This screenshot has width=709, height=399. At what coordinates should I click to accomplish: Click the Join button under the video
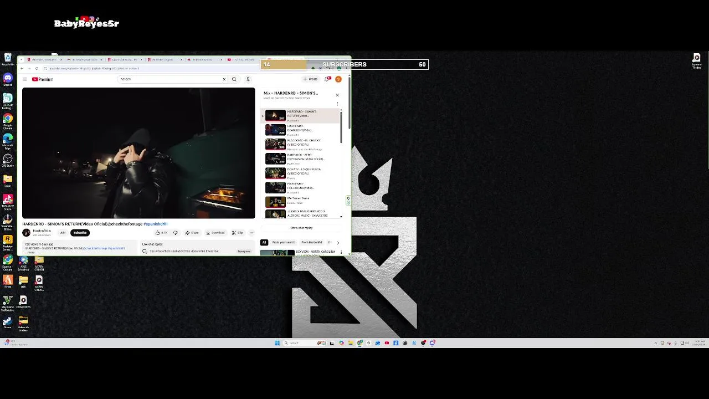click(63, 233)
